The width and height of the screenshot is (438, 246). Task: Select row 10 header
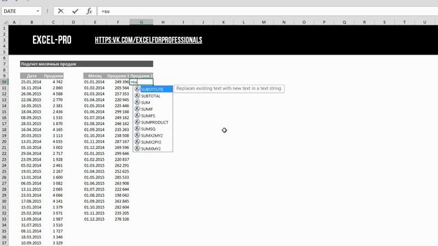click(4, 82)
